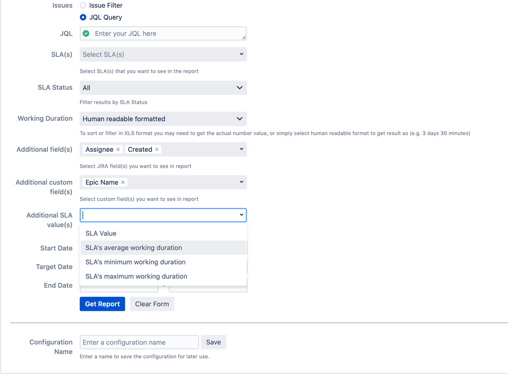Click the green JQL validity check icon
This screenshot has height=376, width=508.
click(86, 34)
